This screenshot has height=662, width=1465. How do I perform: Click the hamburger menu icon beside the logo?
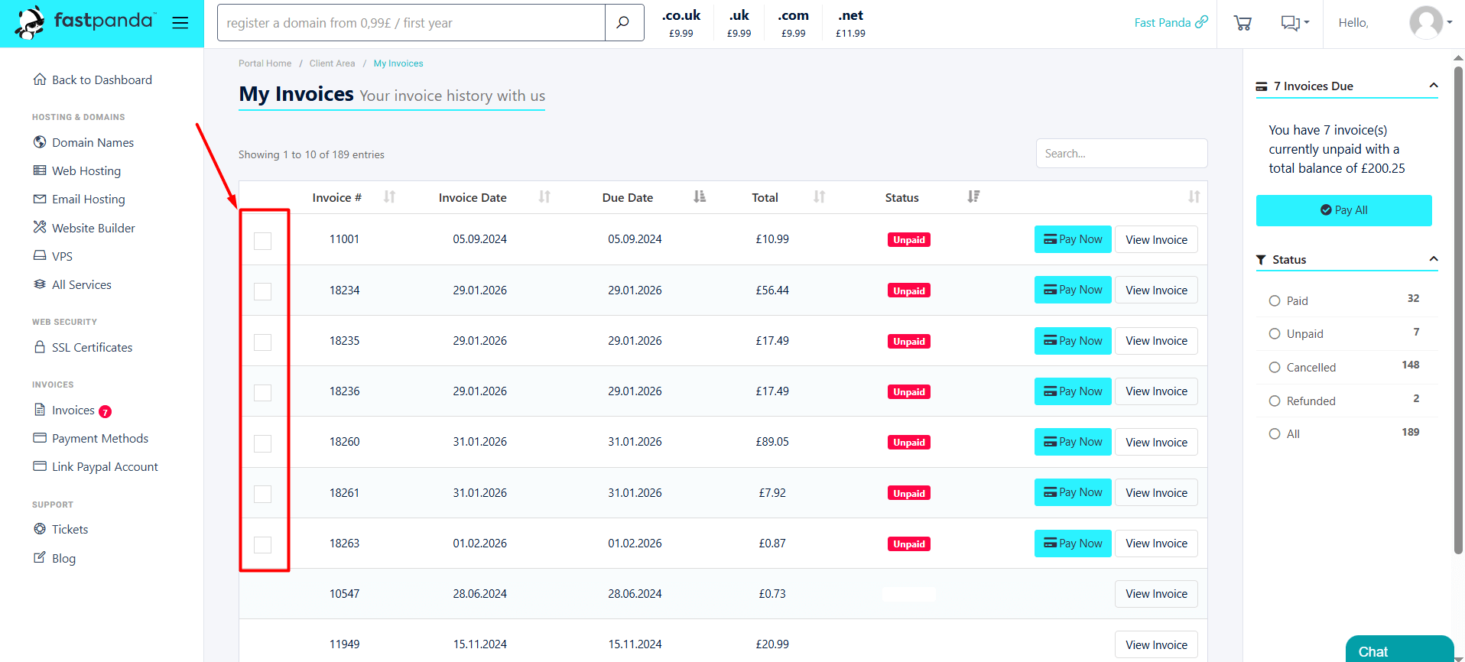pyautogui.click(x=180, y=23)
